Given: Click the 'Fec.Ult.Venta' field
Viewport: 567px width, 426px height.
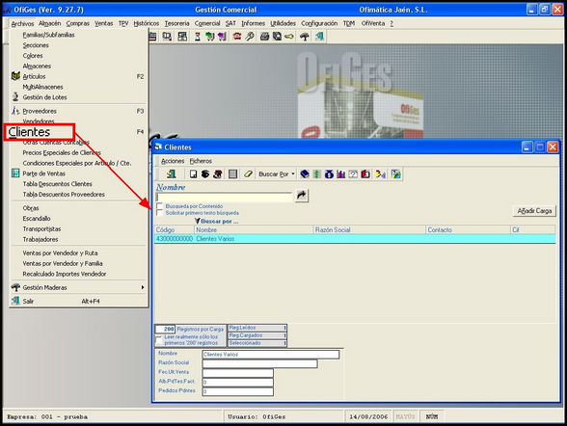Looking at the screenshot, I should coord(237,373).
